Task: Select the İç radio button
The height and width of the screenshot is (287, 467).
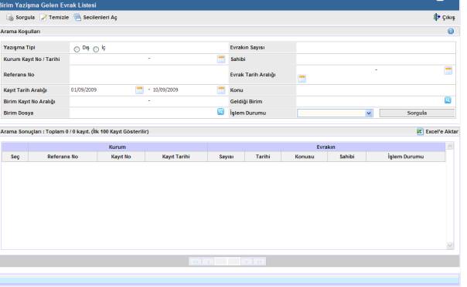Action: pyautogui.click(x=96, y=49)
